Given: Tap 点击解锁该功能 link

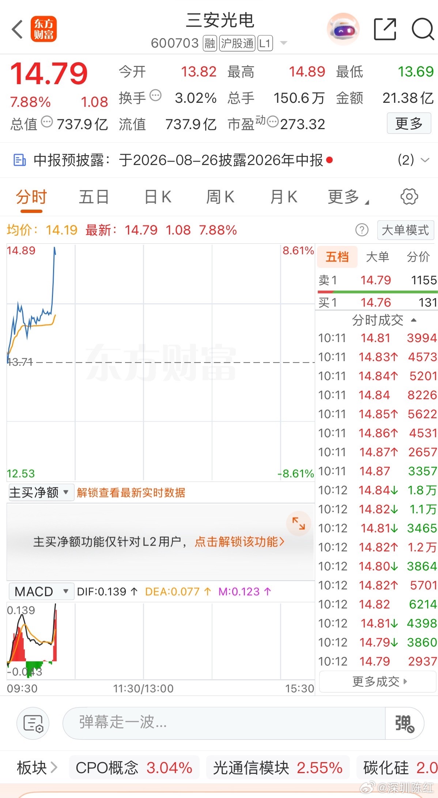Looking at the screenshot, I should pos(239,542).
